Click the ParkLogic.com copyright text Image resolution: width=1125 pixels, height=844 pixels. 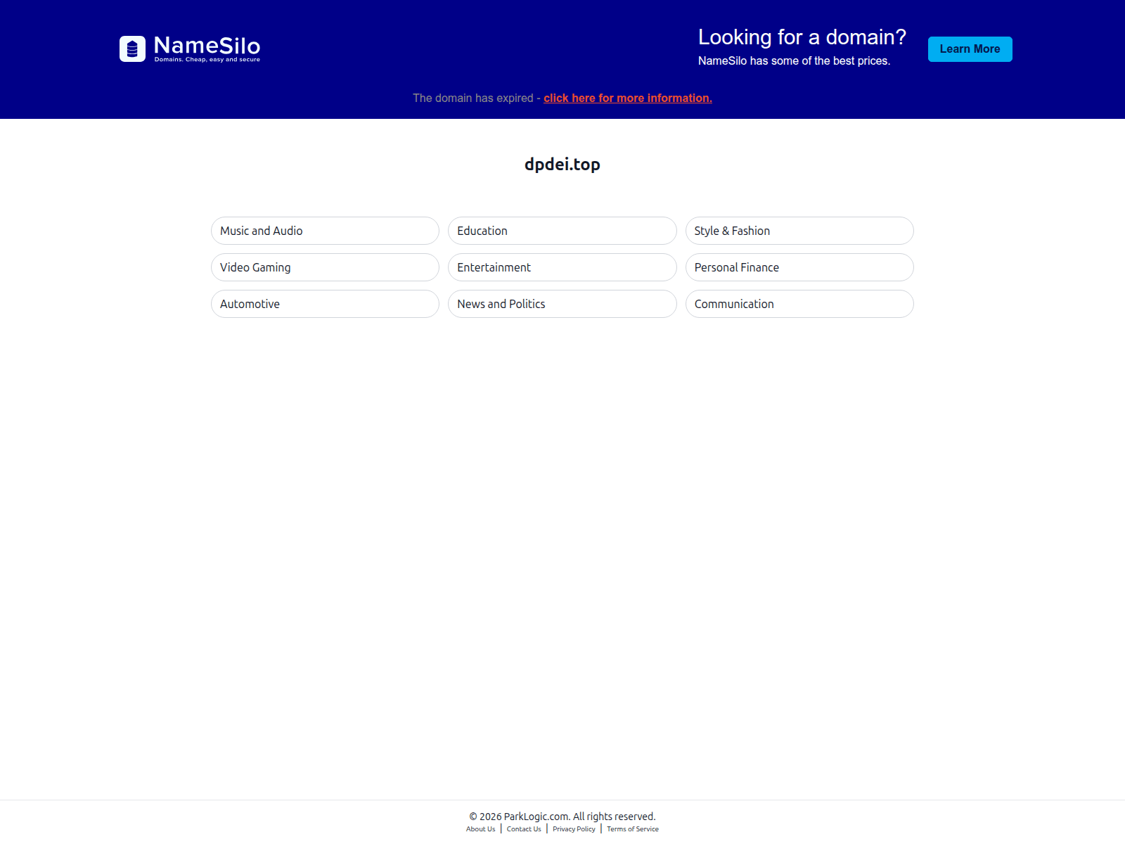[562, 817]
